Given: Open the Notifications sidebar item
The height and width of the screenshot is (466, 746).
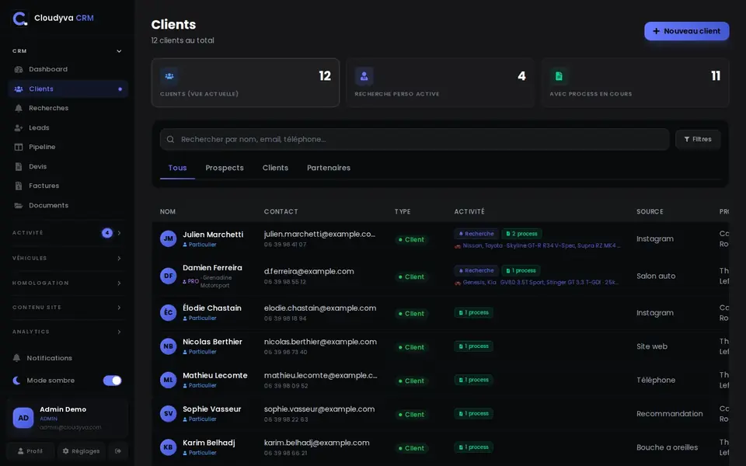Looking at the screenshot, I should point(68,358).
